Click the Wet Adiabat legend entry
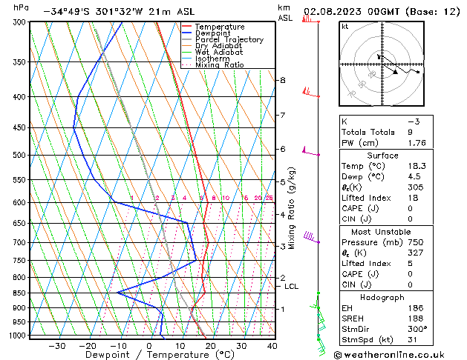The image size is (467, 360). (212, 53)
